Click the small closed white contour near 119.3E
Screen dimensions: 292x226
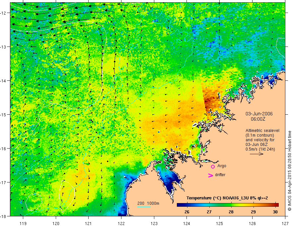click(34, 202)
